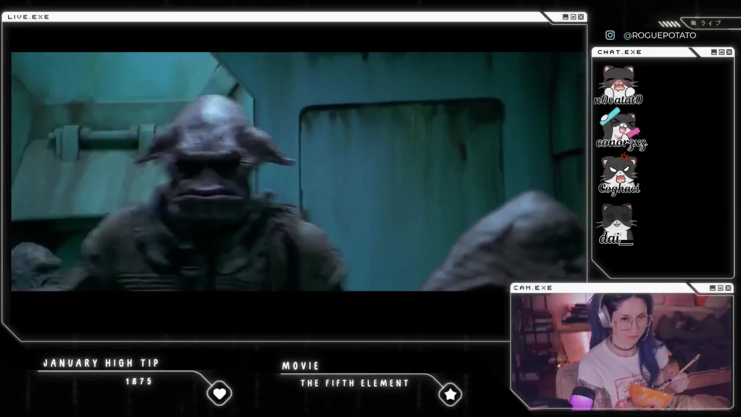Minimize the CHAT.EXE window
The image size is (741, 417).
point(714,52)
